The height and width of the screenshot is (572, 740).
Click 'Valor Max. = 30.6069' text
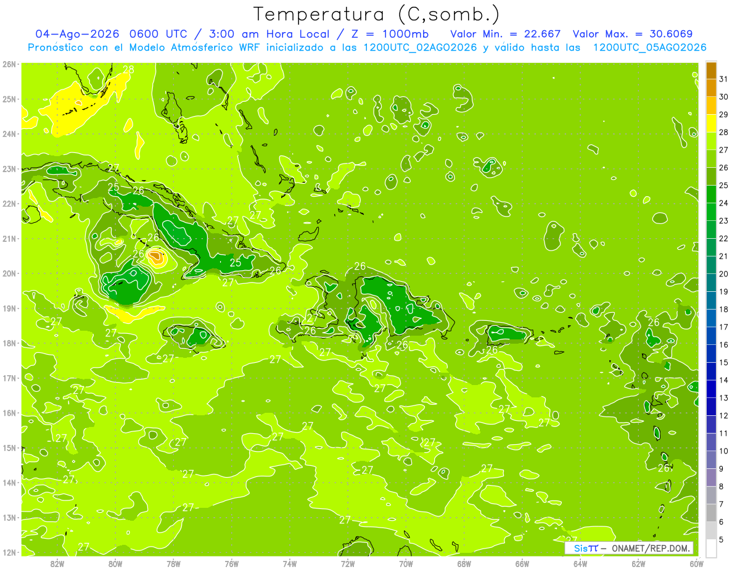click(x=632, y=33)
